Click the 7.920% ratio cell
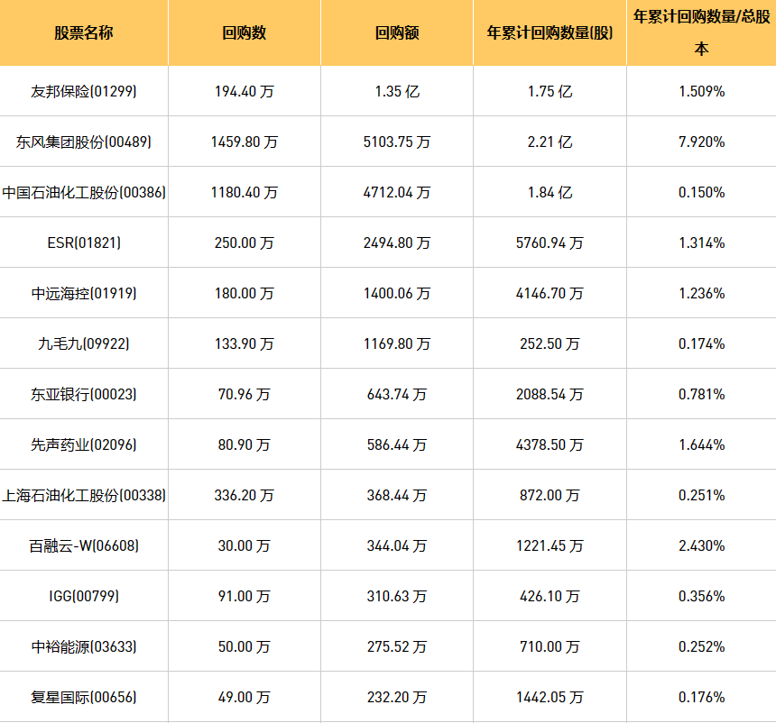 701,142
